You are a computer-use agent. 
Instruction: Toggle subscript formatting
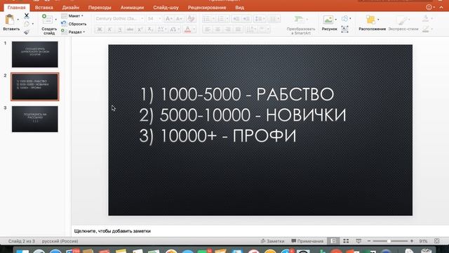click(x=150, y=30)
